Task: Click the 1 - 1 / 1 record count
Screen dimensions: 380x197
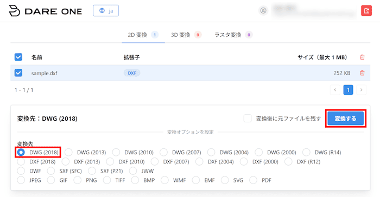Action: (x=24, y=90)
